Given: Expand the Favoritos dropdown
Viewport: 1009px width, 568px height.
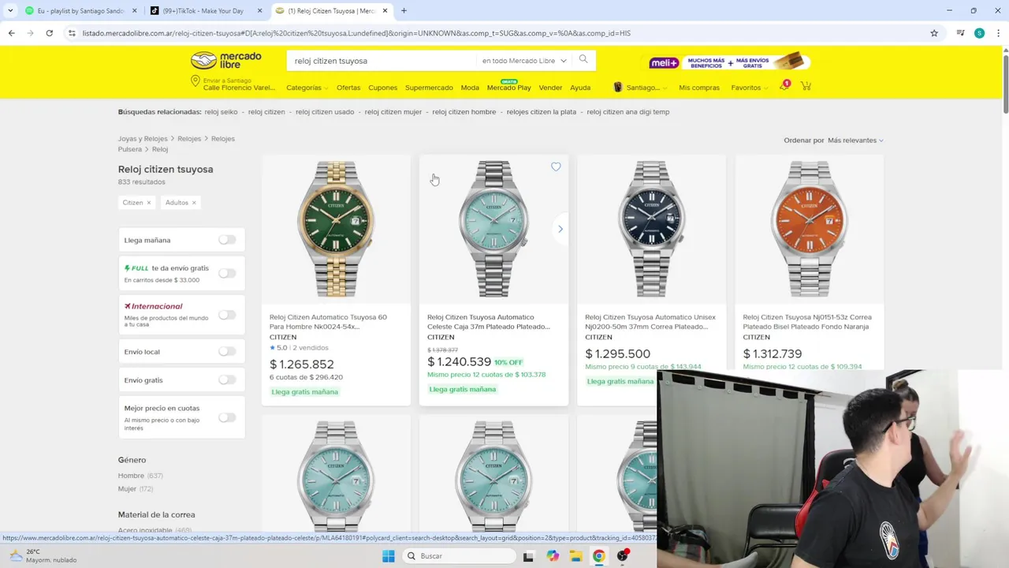Looking at the screenshot, I should click(749, 88).
